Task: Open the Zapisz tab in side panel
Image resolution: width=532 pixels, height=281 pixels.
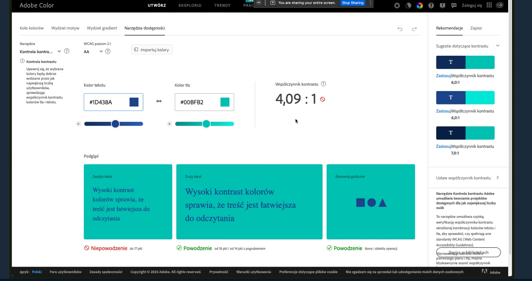Action: click(x=476, y=28)
